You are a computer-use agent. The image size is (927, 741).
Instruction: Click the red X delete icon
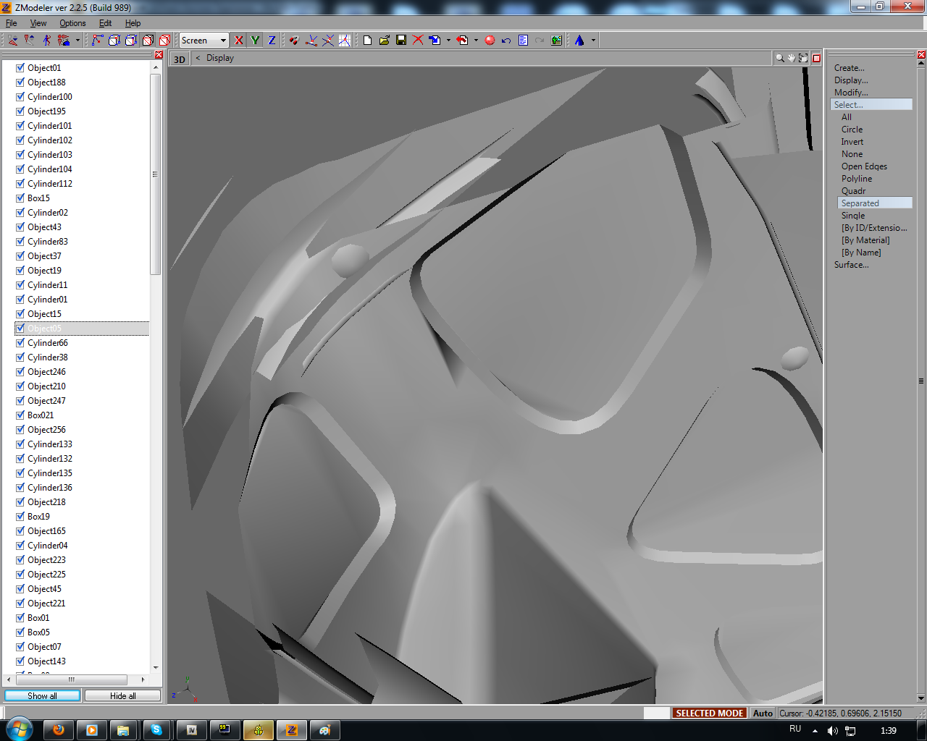click(418, 41)
